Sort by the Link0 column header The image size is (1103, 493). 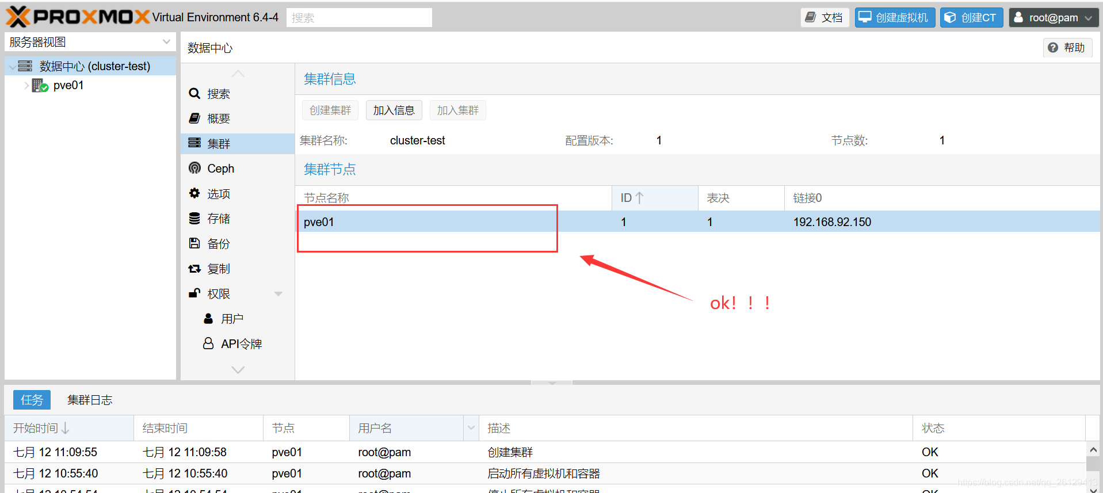click(x=942, y=198)
